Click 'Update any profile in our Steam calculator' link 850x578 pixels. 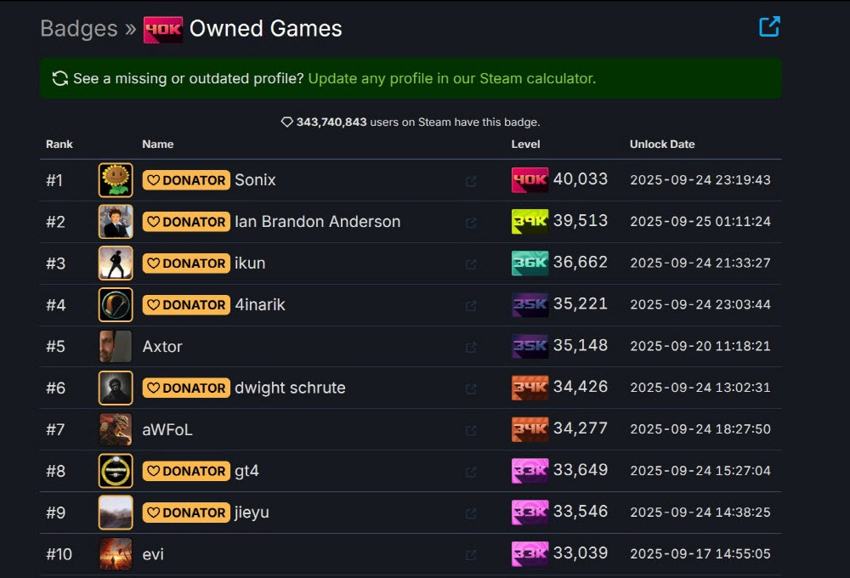(x=450, y=78)
